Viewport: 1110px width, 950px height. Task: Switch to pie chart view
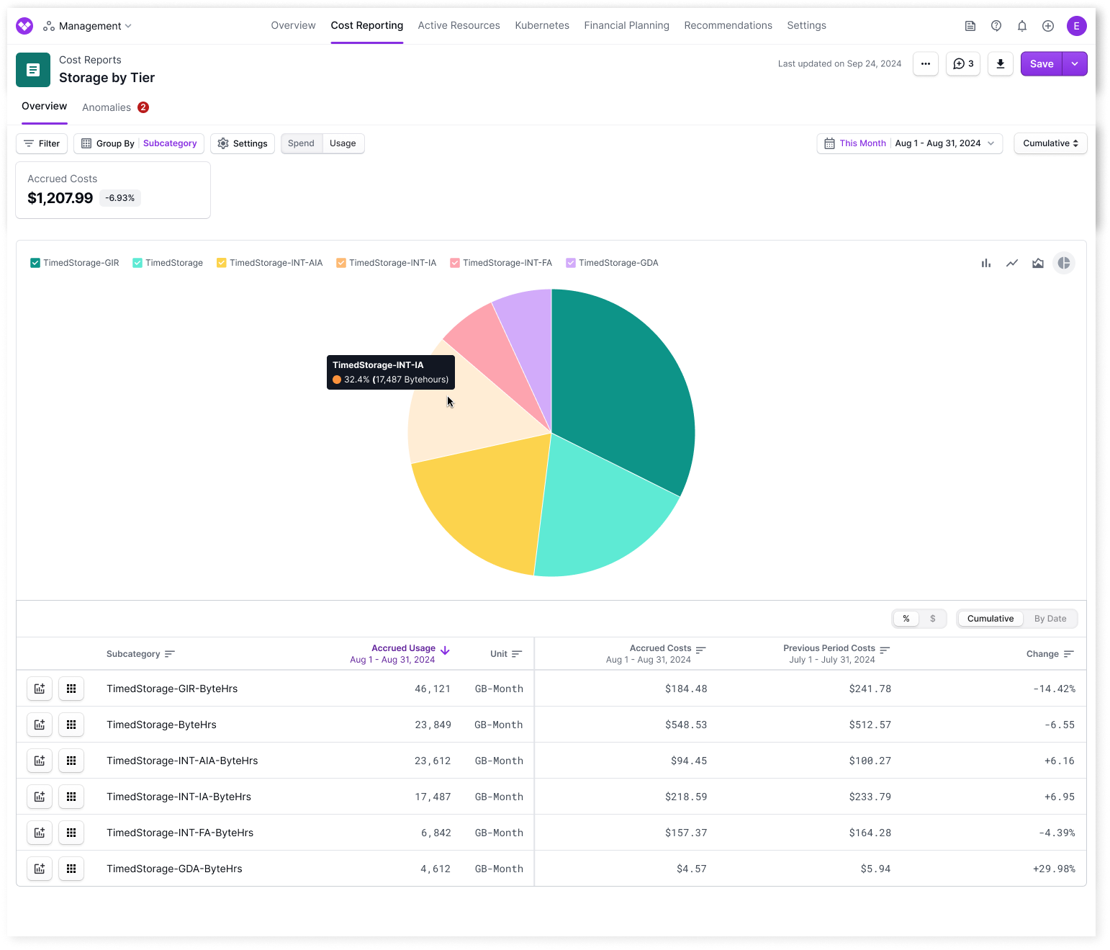pos(1064,264)
